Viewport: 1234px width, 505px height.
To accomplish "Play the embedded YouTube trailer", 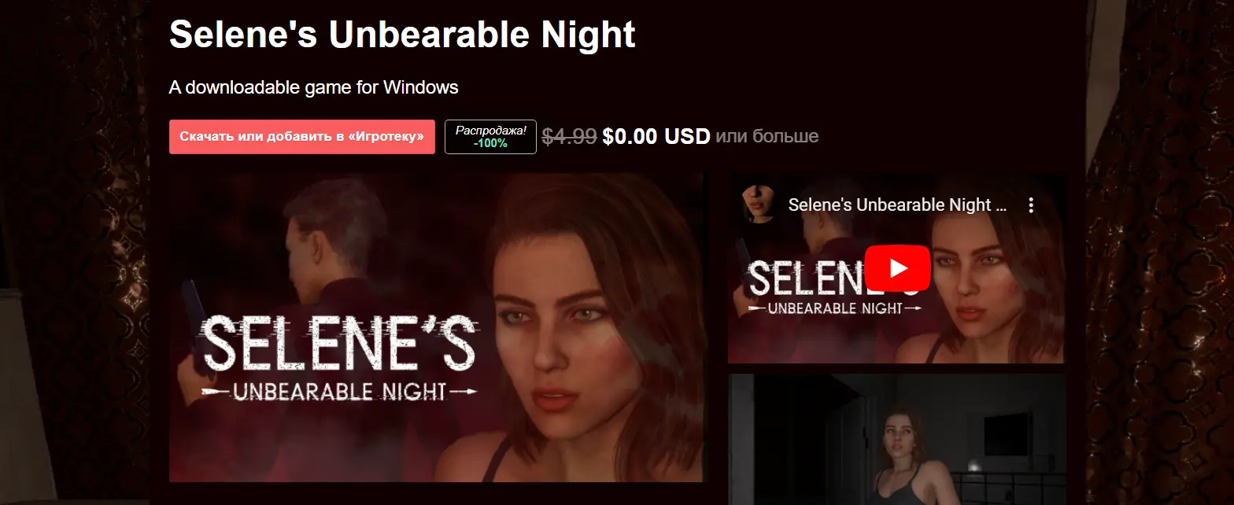I will click(897, 268).
